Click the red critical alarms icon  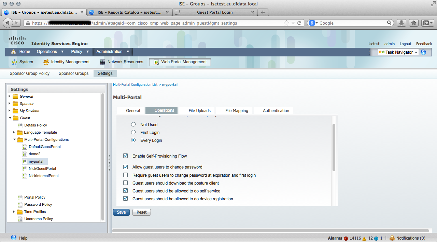346,238
